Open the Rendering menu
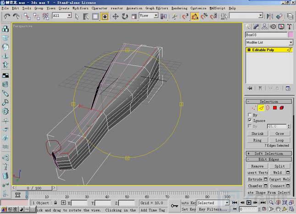The height and width of the screenshot is (214, 296). tap(179, 8)
